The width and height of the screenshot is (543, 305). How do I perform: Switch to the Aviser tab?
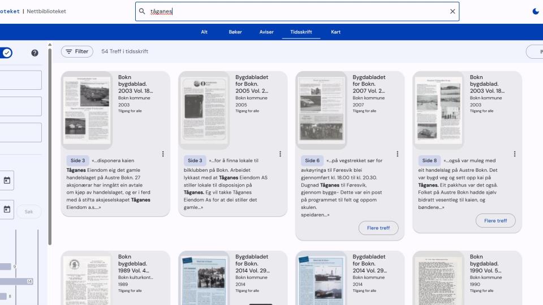click(266, 32)
